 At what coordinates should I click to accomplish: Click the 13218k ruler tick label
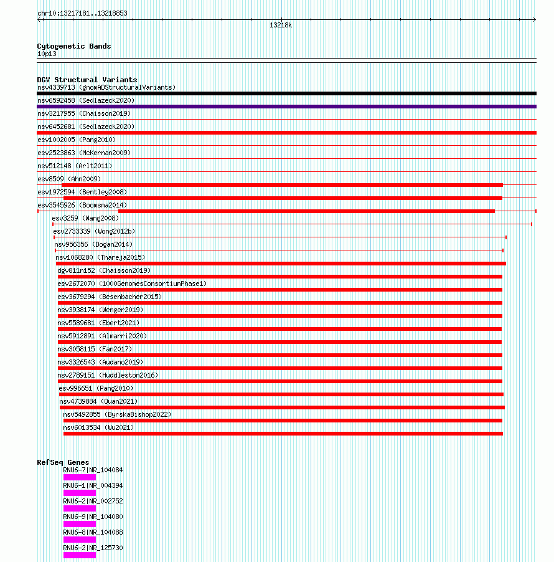(281, 25)
